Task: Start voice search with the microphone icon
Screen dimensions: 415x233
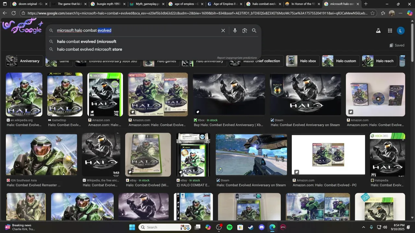Action: click(x=235, y=30)
